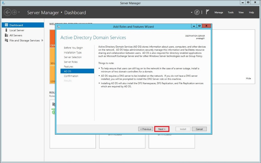Select Local Server in the sidebar

[x=17, y=30]
